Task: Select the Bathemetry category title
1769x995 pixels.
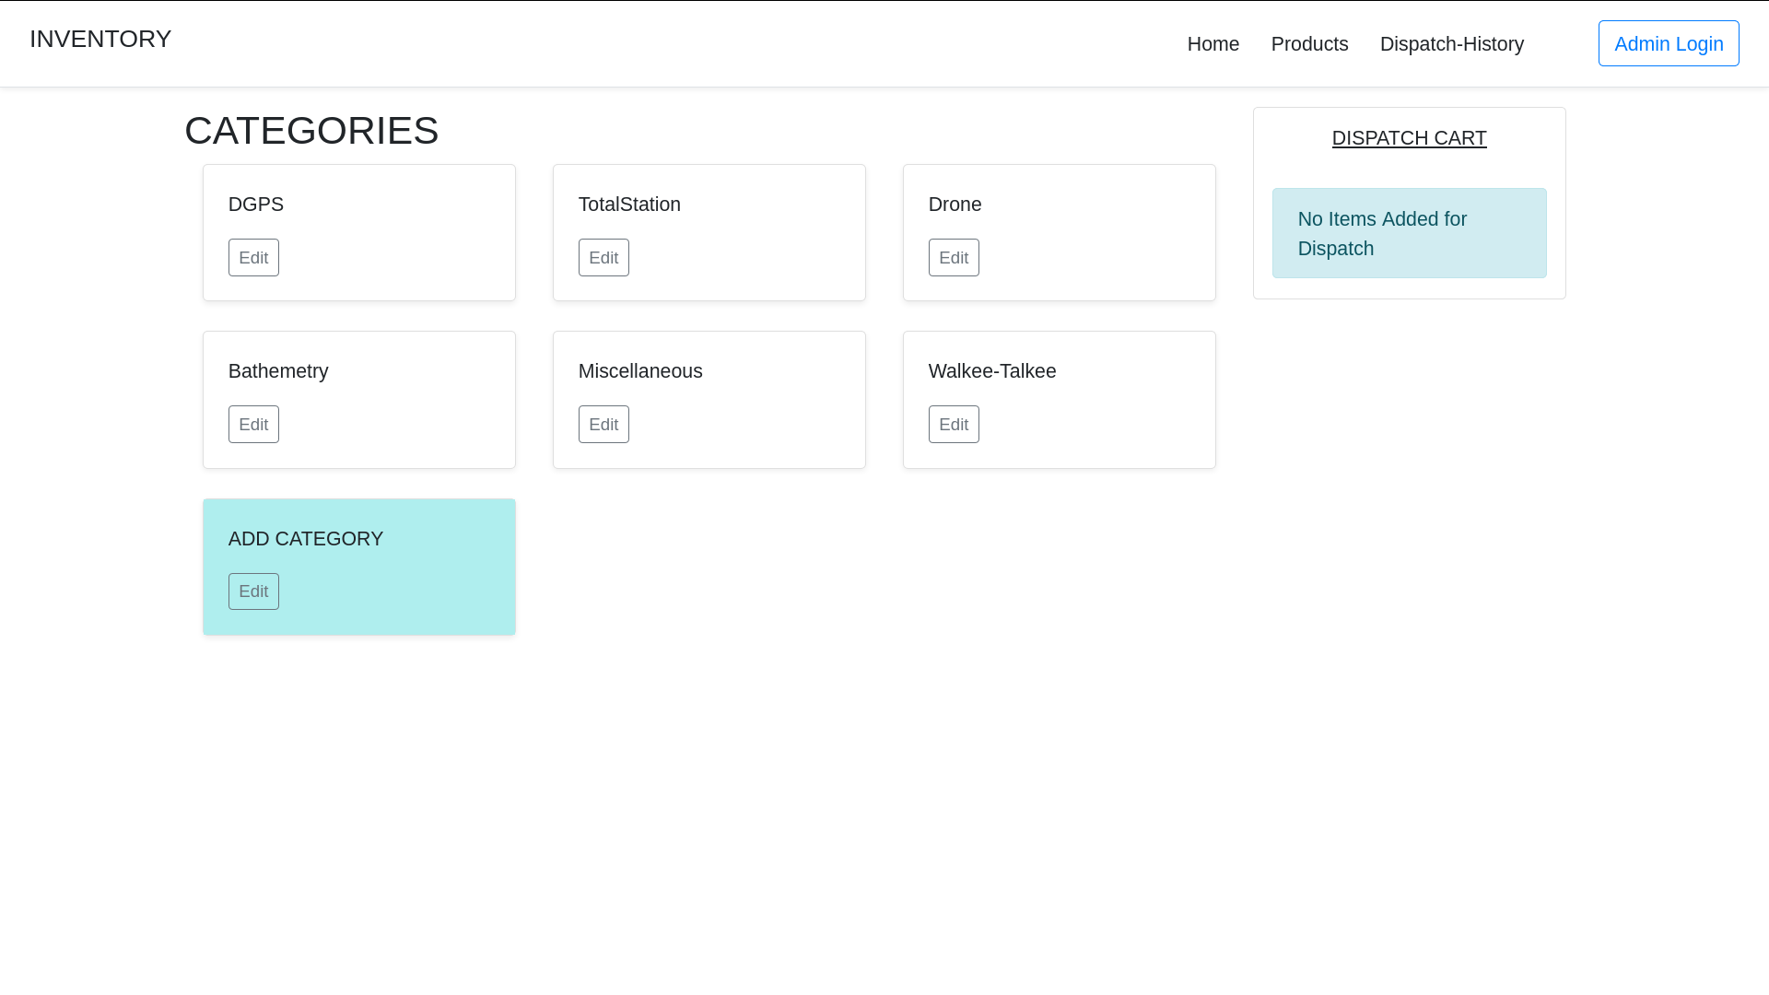Action: (278, 371)
